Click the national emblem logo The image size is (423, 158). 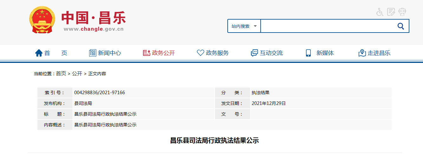(x=42, y=20)
